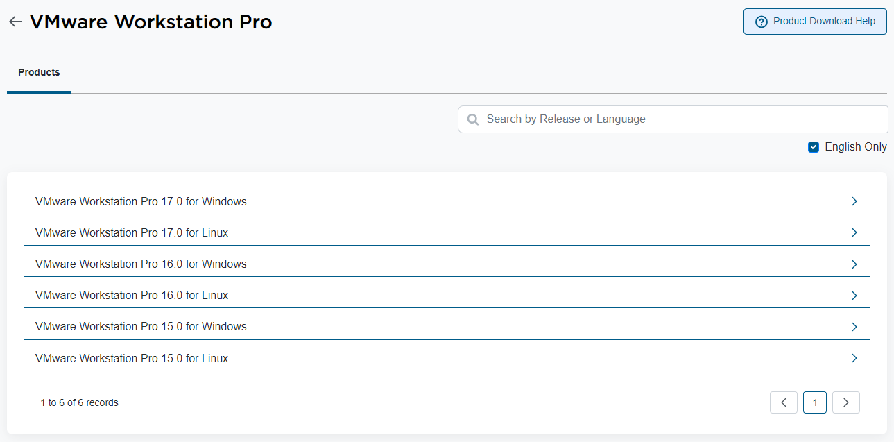Open Product Download Help
The height and width of the screenshot is (442, 894).
[815, 21]
